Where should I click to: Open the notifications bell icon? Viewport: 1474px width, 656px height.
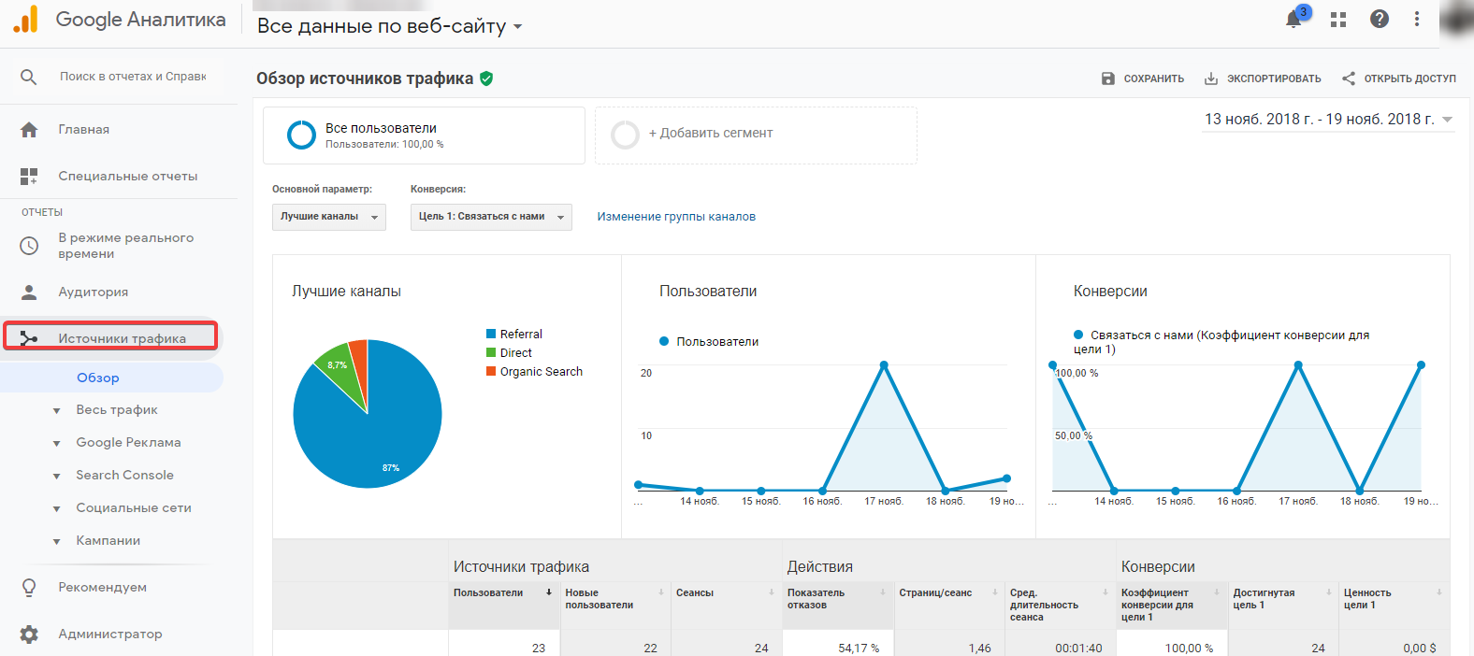(x=1294, y=19)
